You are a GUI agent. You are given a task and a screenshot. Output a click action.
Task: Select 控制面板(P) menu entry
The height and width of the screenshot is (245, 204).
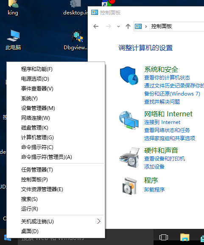click(x=56, y=180)
